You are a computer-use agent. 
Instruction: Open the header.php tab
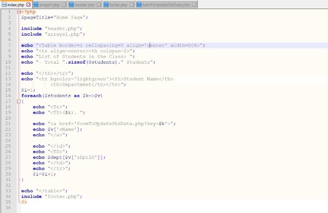pos(85,5)
